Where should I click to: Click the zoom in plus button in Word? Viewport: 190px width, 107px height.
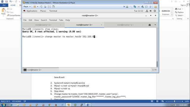pyautogui.click(x=182, y=101)
